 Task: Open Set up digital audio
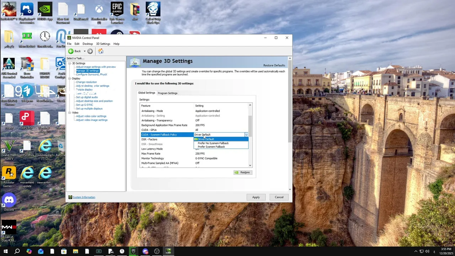click(x=87, y=97)
